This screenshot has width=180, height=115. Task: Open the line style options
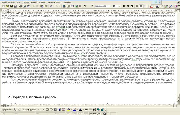pyautogui.click(x=86, y=110)
